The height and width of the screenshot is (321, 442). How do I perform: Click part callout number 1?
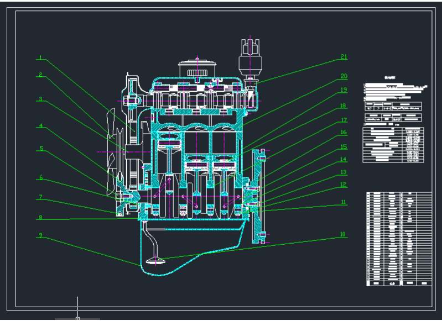pos(40,57)
